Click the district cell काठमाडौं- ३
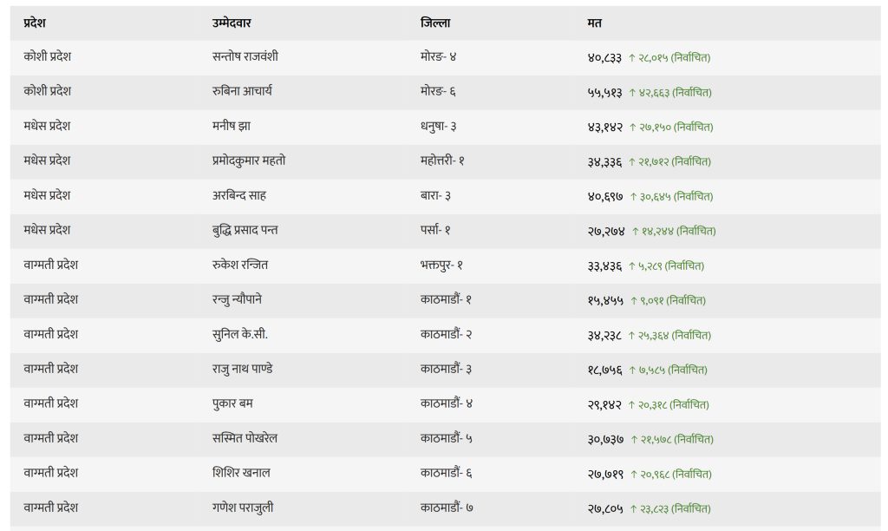 pyautogui.click(x=446, y=370)
